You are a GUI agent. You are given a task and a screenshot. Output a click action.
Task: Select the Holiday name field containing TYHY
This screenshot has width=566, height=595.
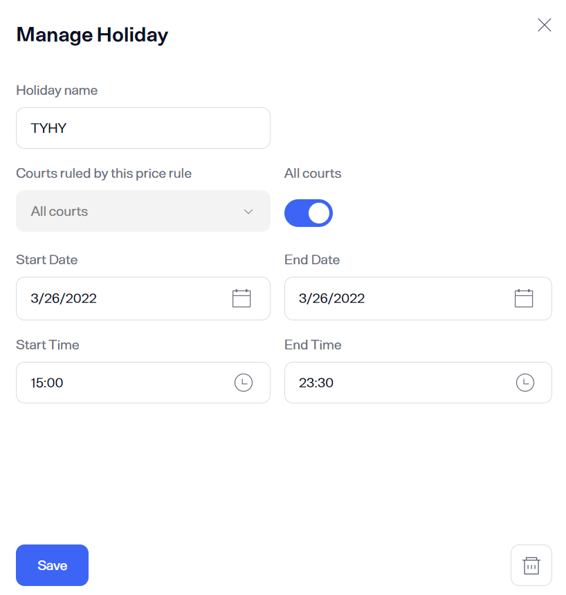pos(143,128)
